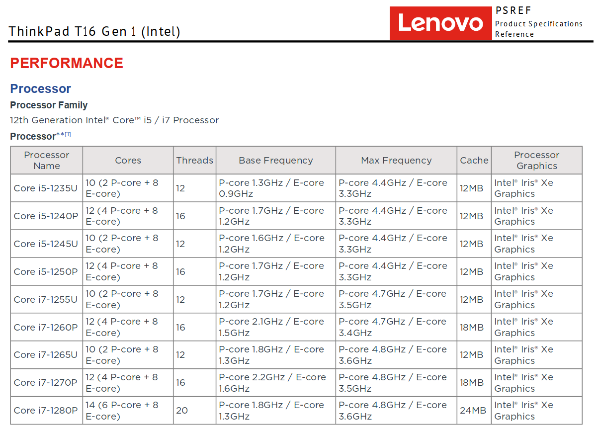Click the Cache column header

point(474,161)
